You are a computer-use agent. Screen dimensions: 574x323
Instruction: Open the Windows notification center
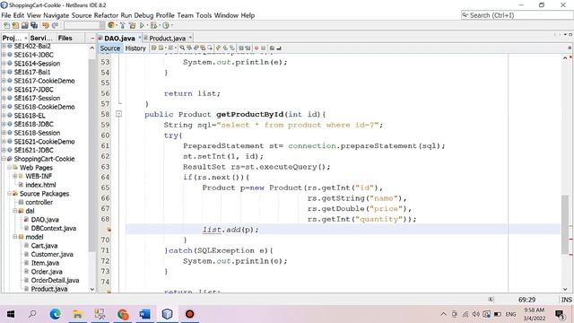point(560,314)
